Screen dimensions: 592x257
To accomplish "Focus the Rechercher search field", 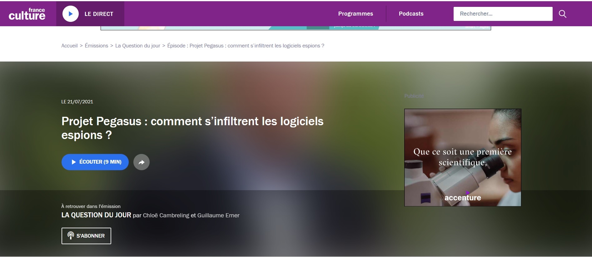I will [x=502, y=14].
